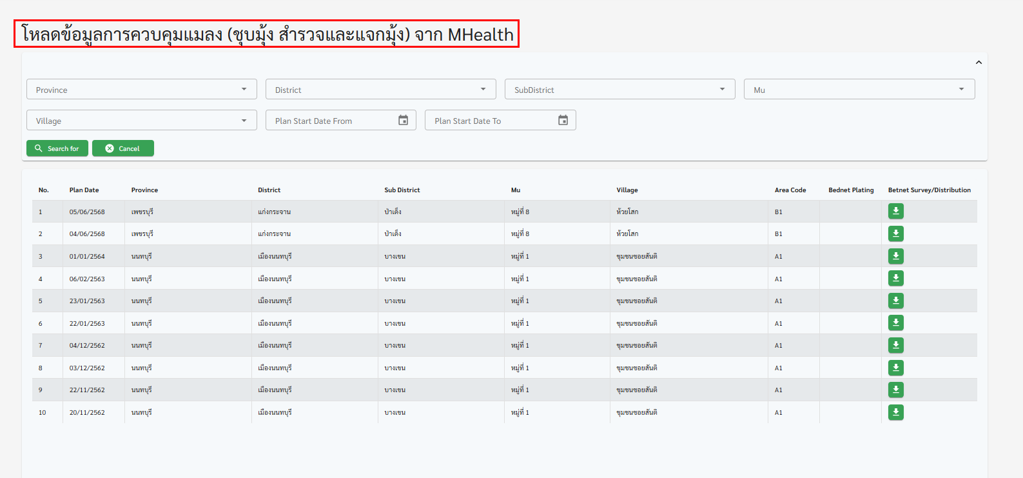
Task: Download bednet survey for row 1
Action: pyautogui.click(x=895, y=212)
